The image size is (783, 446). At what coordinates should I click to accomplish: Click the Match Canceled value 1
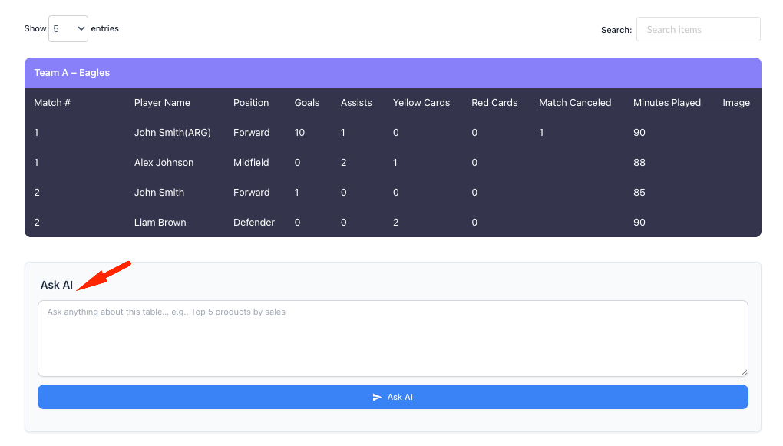click(x=541, y=133)
